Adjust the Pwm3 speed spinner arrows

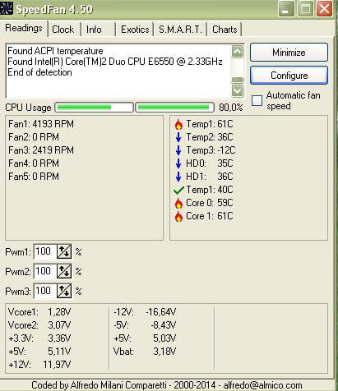coord(64,291)
